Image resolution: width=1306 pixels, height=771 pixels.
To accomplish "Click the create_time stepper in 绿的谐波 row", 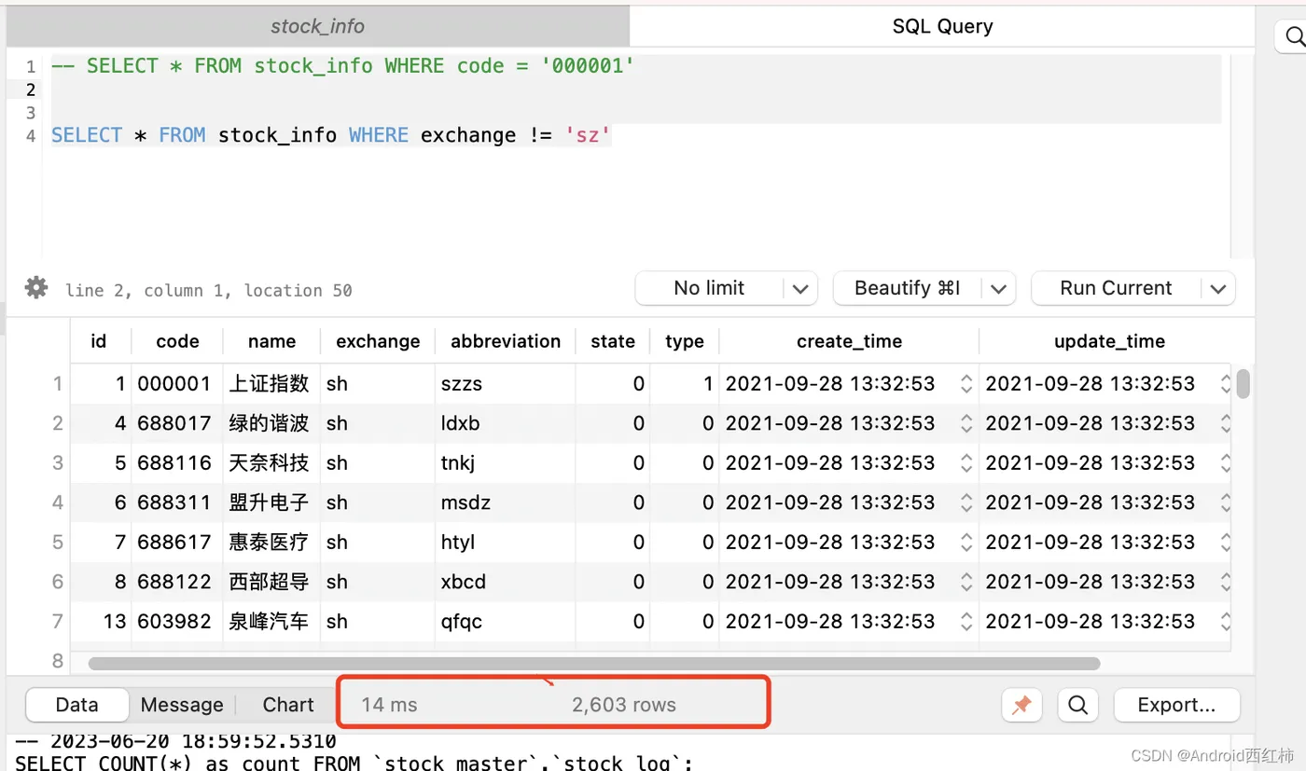I will point(966,423).
